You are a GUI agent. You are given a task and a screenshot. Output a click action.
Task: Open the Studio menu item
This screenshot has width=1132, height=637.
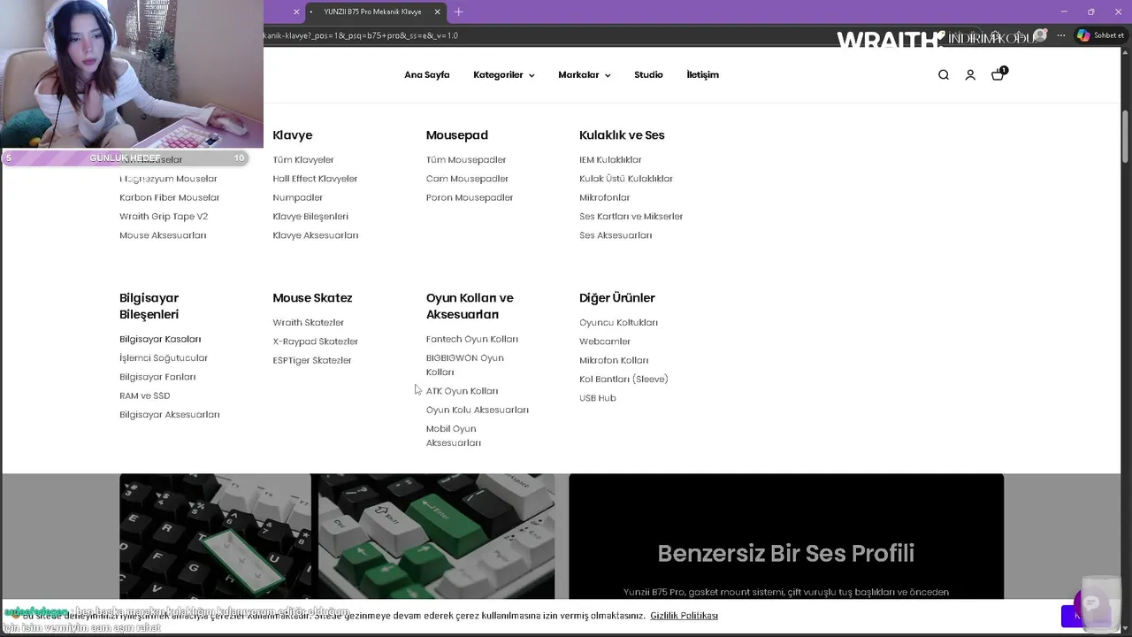coord(648,75)
